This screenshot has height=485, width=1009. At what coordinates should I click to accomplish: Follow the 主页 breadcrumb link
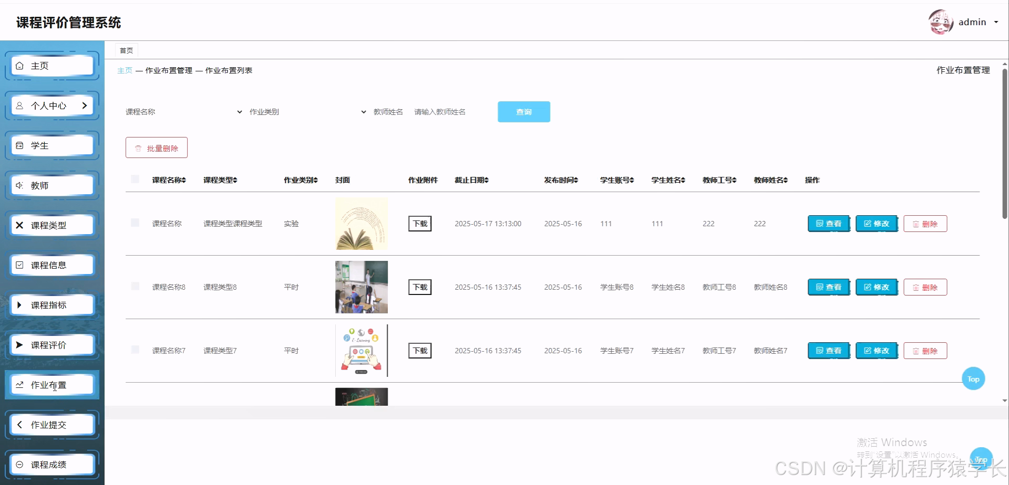125,70
